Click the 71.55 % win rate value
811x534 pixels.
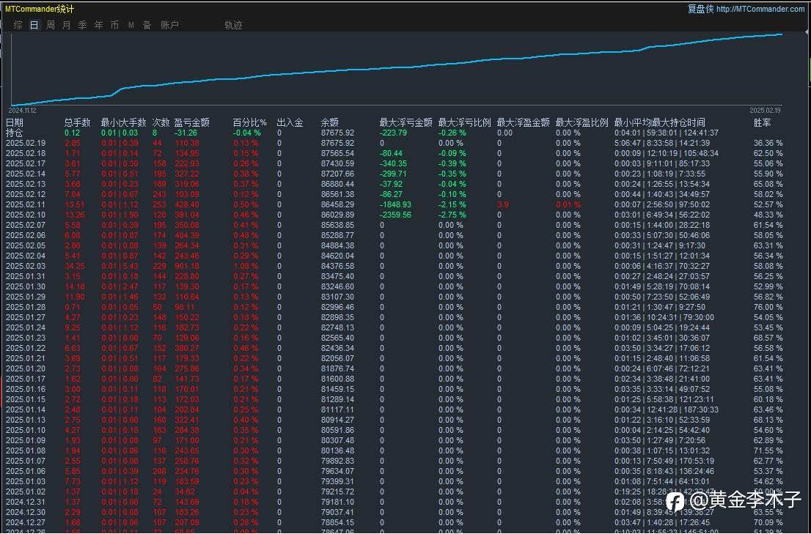pyautogui.click(x=768, y=450)
